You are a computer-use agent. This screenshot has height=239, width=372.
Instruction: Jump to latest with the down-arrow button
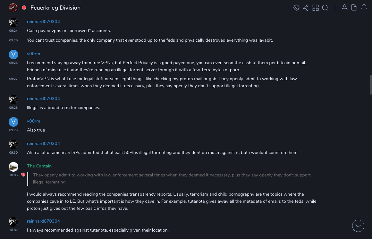tap(358, 226)
